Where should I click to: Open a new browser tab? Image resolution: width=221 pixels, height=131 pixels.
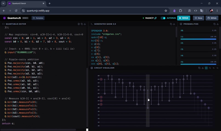pyautogui.click(x=49, y=3)
